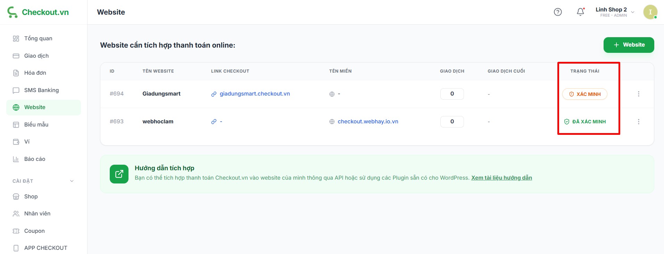Viewport: 664px width, 254px height.
Task: Click globe icon beside checkout.webhay.io.vn
Action: coord(332,122)
